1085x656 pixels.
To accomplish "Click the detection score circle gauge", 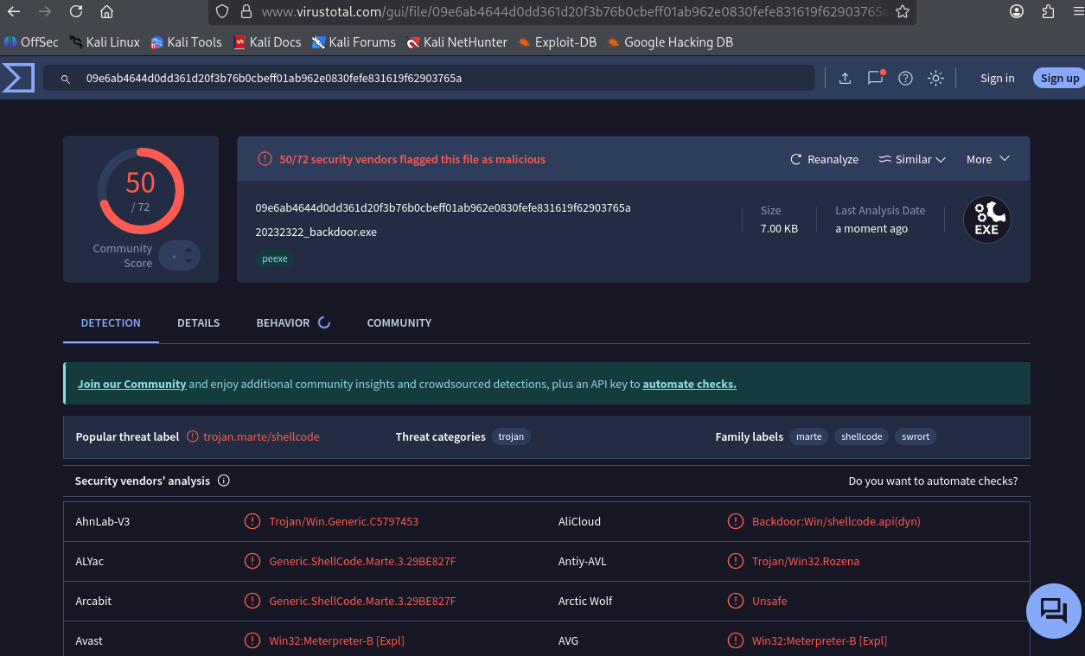I will [140, 191].
